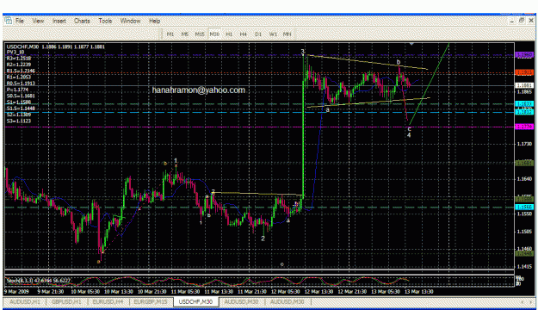This screenshot has height=310, width=538.
Task: Open the Insert menu
Action: point(59,21)
